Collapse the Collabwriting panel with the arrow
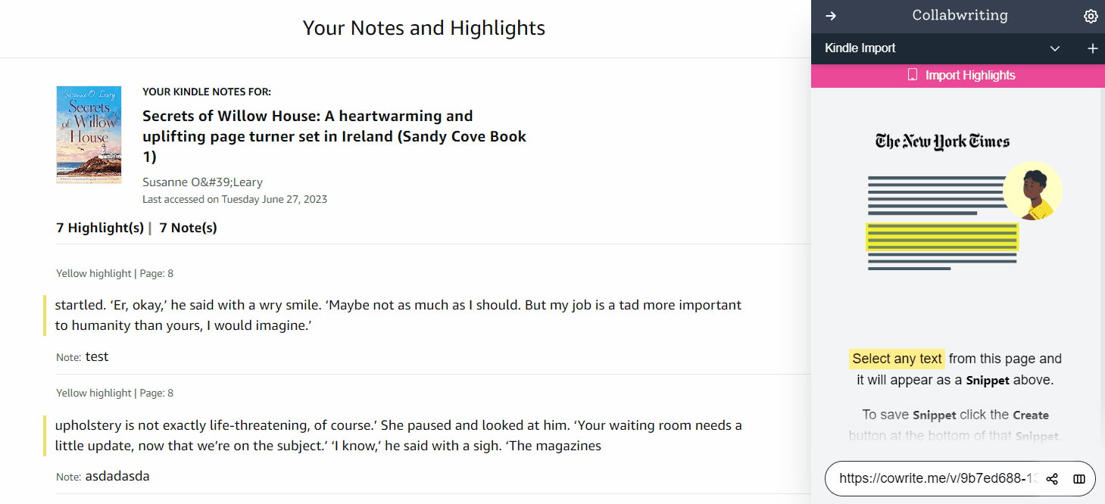The height and width of the screenshot is (504, 1105). tap(831, 16)
